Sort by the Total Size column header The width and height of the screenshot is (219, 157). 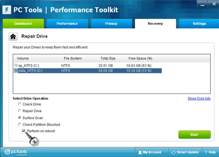pyautogui.click(x=110, y=58)
